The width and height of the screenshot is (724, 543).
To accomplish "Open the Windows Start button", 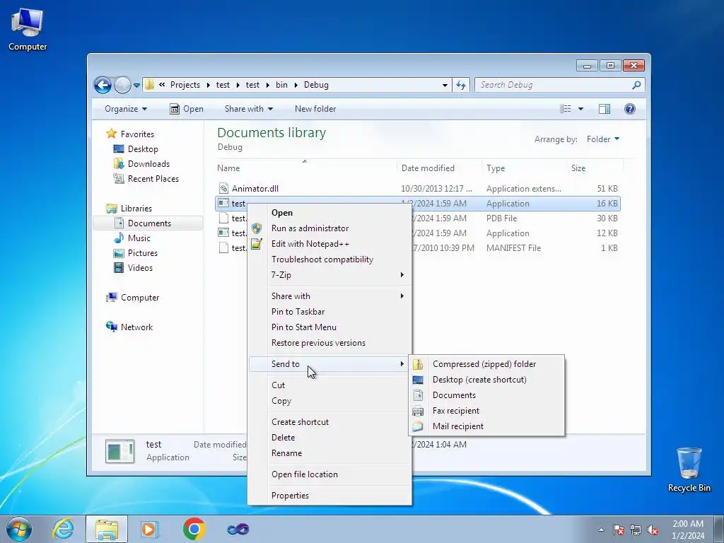I will 19,529.
